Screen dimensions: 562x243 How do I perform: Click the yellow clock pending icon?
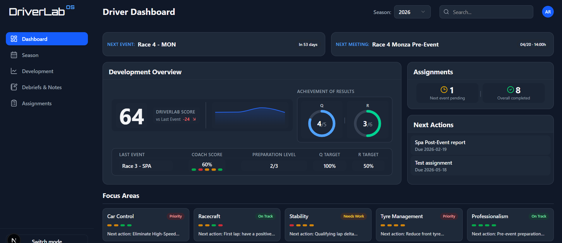click(444, 90)
